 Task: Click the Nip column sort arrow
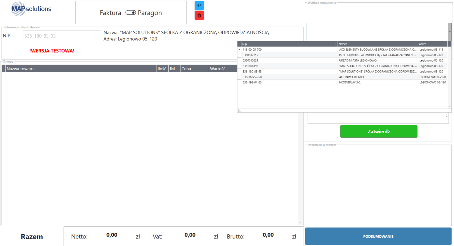pyautogui.click(x=335, y=44)
